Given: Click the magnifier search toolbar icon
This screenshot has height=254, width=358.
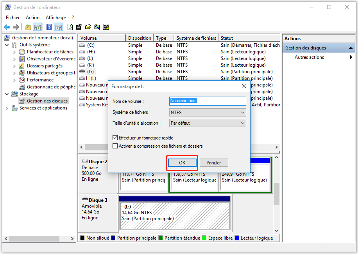Looking at the screenshot, I should click(x=97, y=27).
